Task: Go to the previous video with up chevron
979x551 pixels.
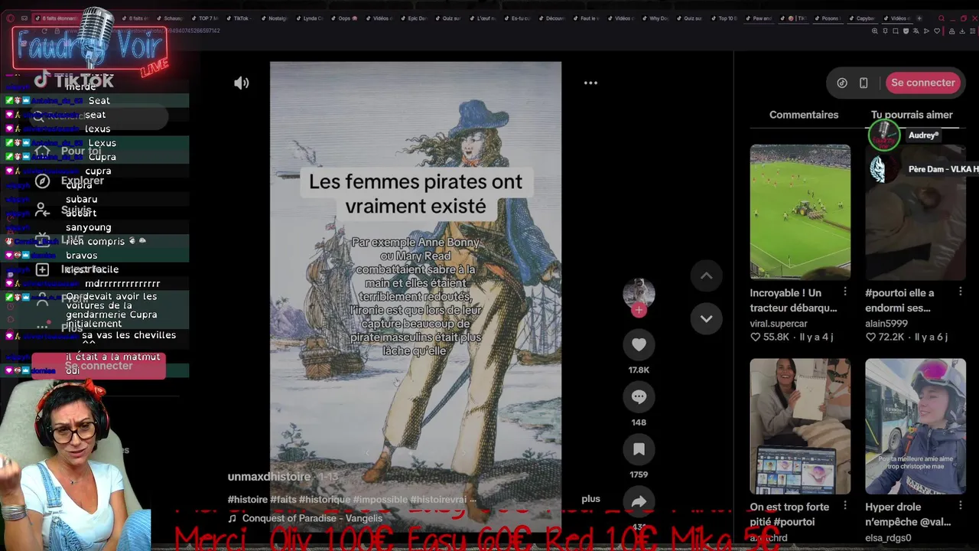Action: (707, 275)
